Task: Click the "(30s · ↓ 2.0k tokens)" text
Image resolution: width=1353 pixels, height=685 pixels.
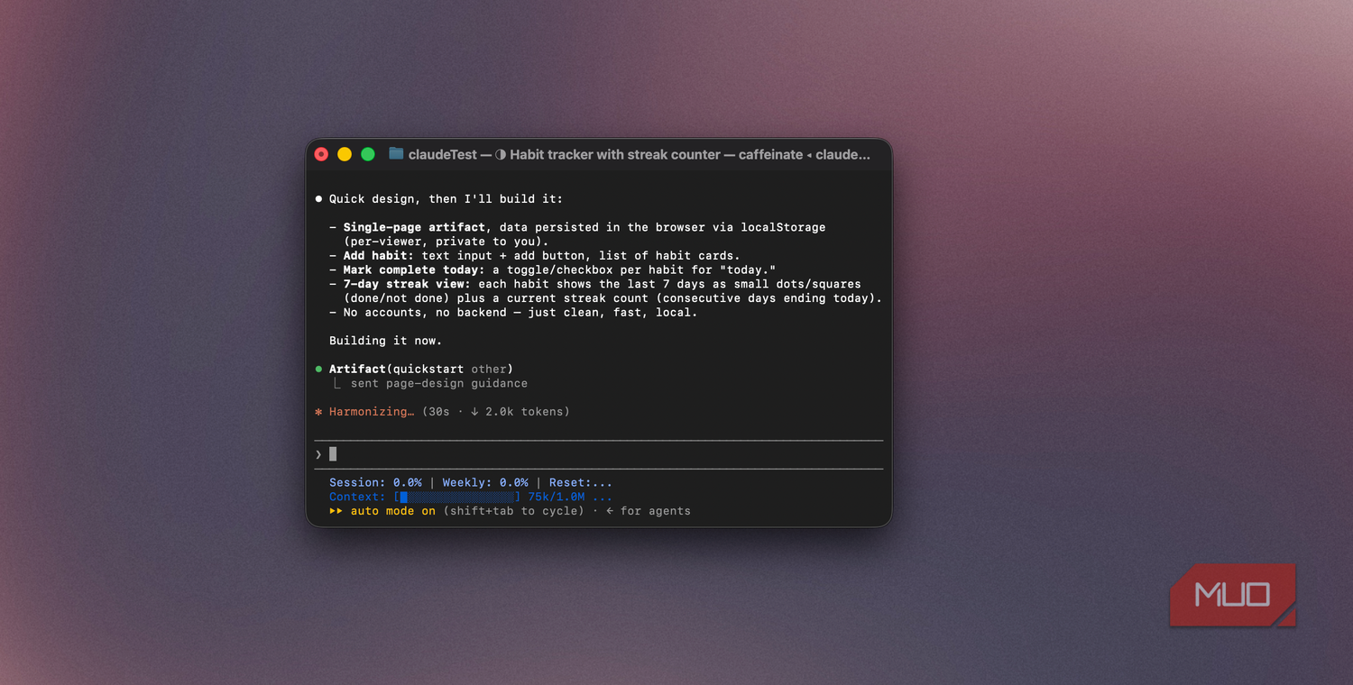Action: click(x=496, y=412)
